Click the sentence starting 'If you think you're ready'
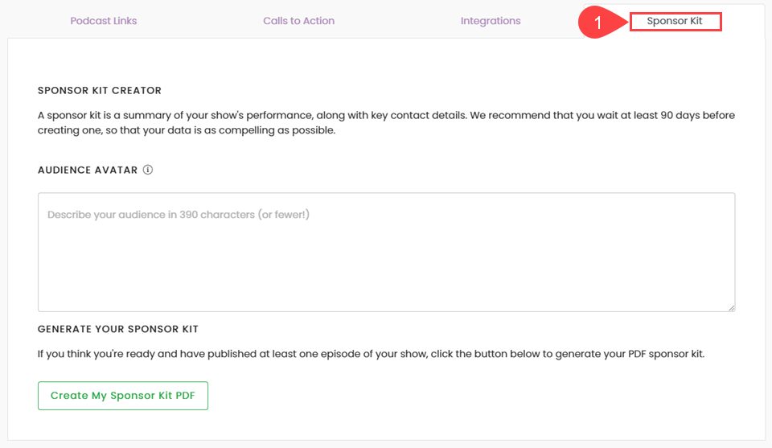Viewport: 772px width, 448px height. 372,354
